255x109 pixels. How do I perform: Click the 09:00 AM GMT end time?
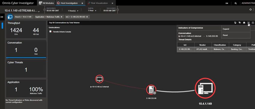click(x=109, y=10)
